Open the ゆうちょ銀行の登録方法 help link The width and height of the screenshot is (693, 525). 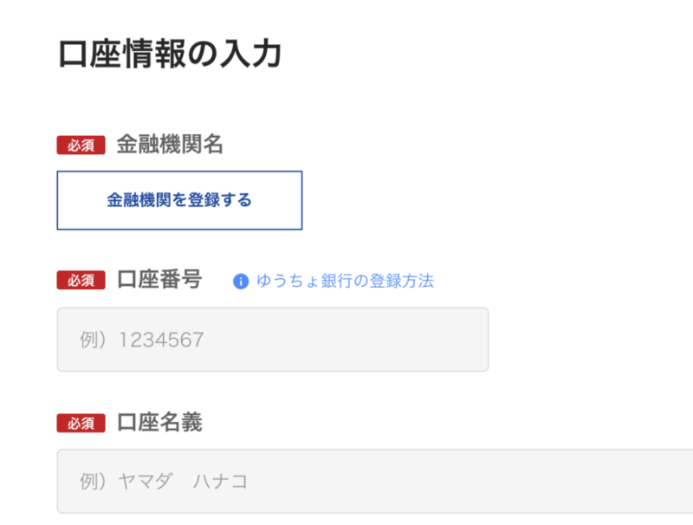click(x=344, y=282)
